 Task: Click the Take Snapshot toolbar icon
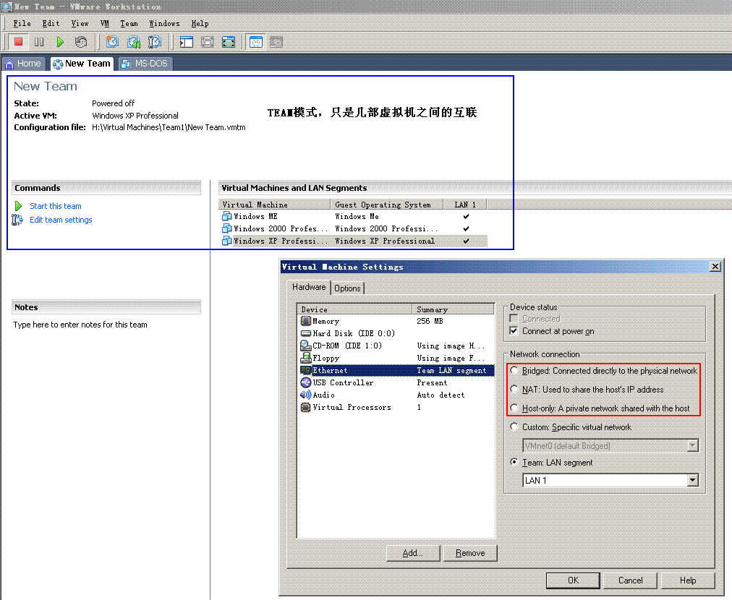112,42
